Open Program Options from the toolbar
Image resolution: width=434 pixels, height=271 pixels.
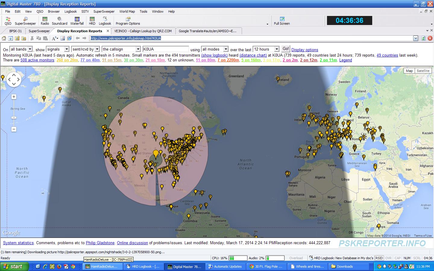[128, 21]
